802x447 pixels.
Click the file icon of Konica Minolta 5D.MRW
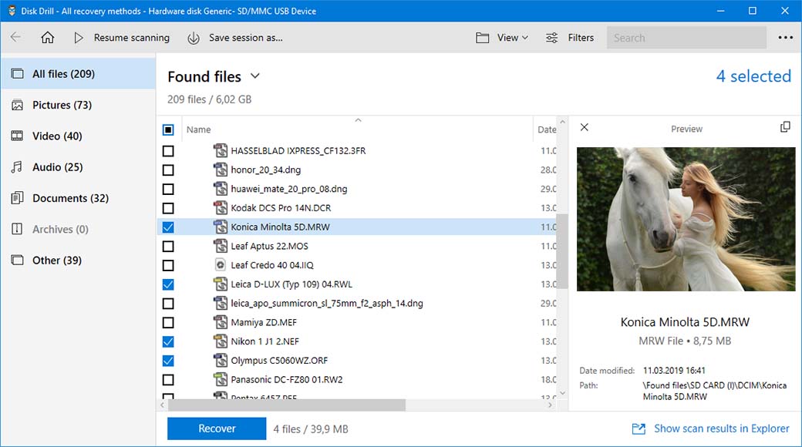click(221, 227)
